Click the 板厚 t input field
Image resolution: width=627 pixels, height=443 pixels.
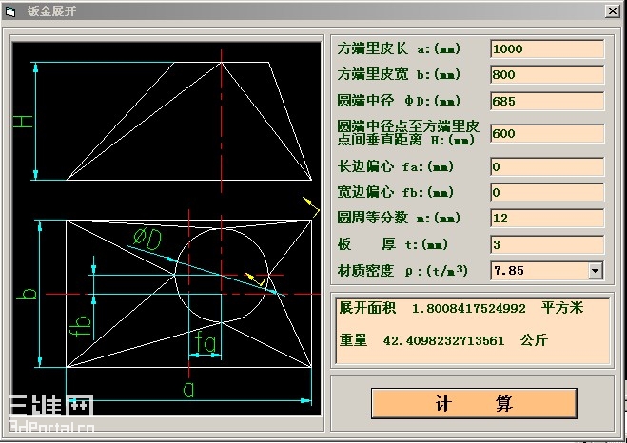(547, 244)
